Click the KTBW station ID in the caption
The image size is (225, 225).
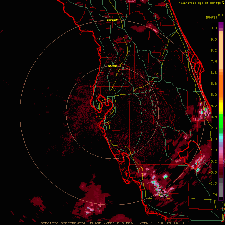tap(144, 223)
